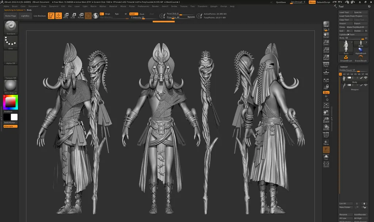
Task: Toggle Transp transparency mode
Action: 326,142
